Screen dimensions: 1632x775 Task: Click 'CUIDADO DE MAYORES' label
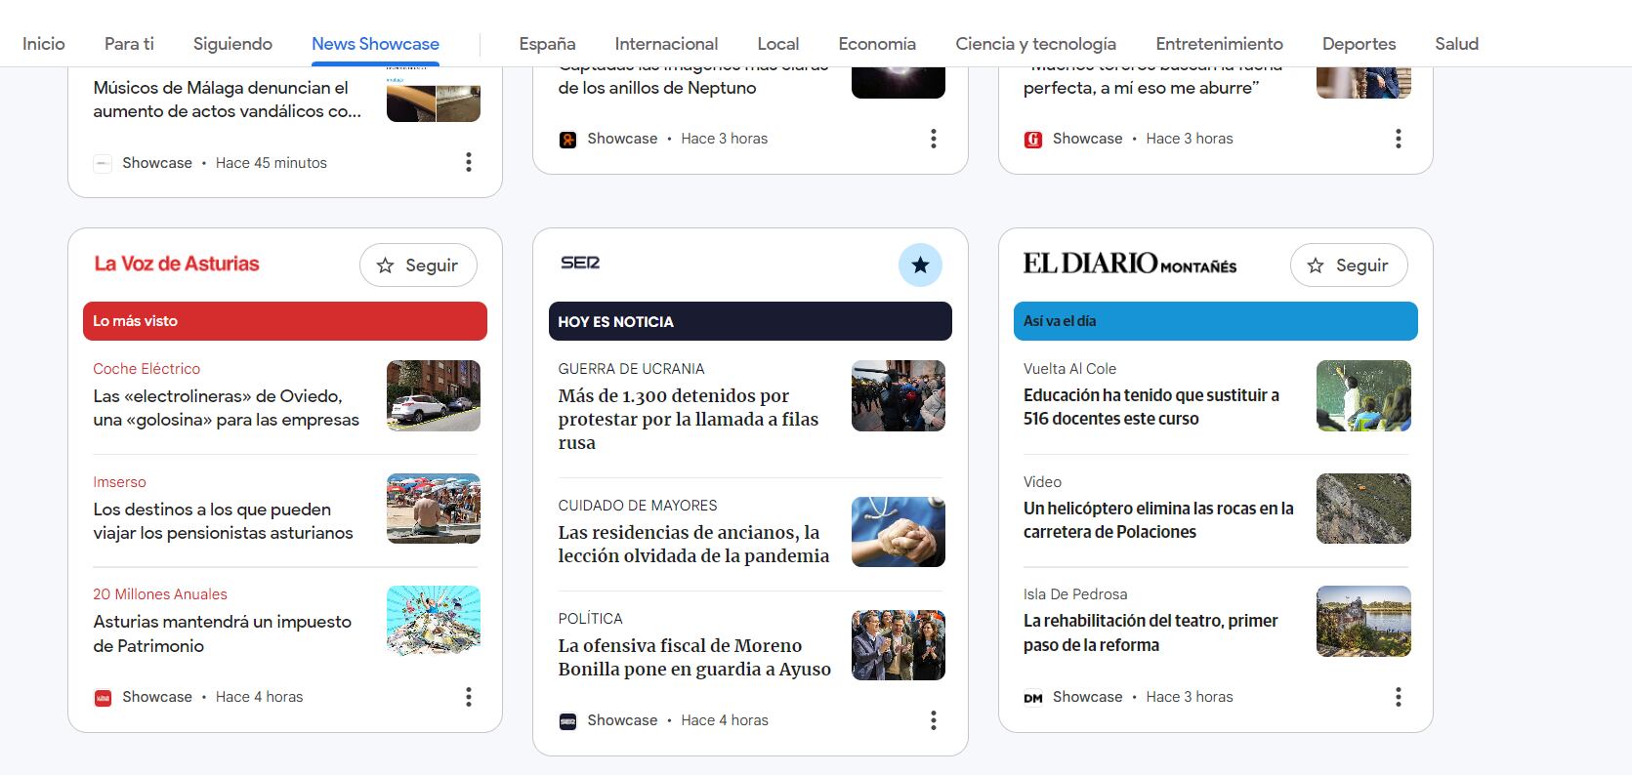click(x=638, y=506)
